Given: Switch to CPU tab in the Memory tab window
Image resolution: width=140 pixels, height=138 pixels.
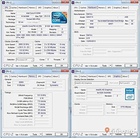Looking at the screenshot, I should coord(6,76).
